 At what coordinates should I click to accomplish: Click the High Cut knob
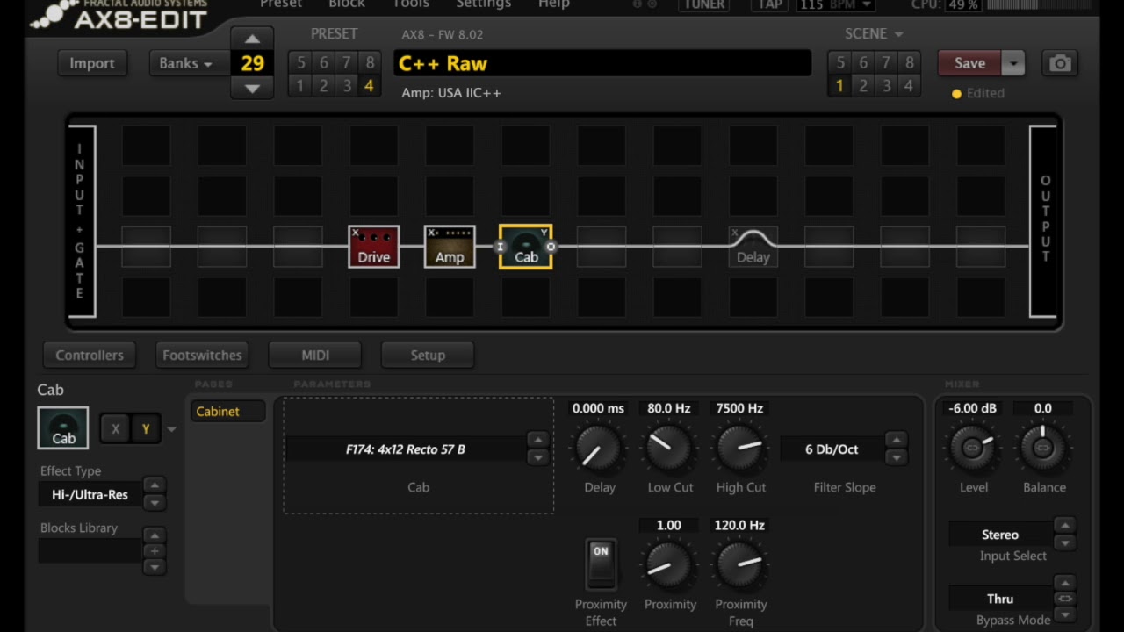[x=740, y=449]
